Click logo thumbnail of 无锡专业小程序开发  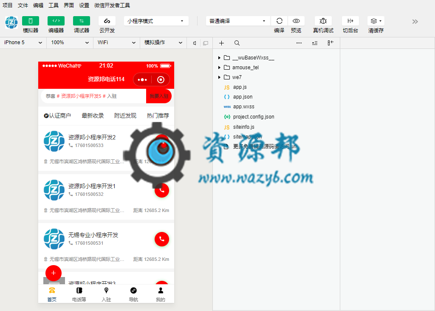[54, 239]
